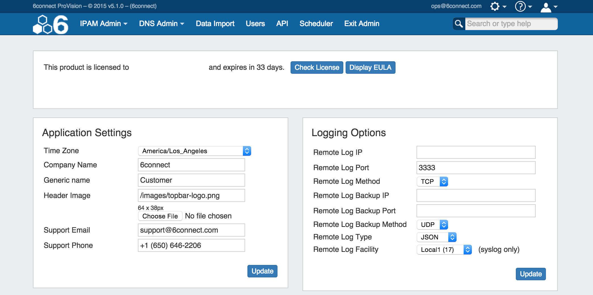The image size is (593, 295).
Task: Click Choose File for header image
Action: click(160, 216)
